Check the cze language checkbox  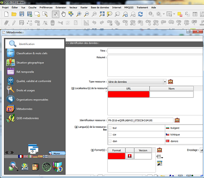coord(110,134)
